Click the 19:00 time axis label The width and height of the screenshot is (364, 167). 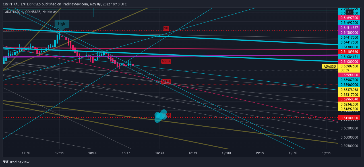click(x=226, y=153)
